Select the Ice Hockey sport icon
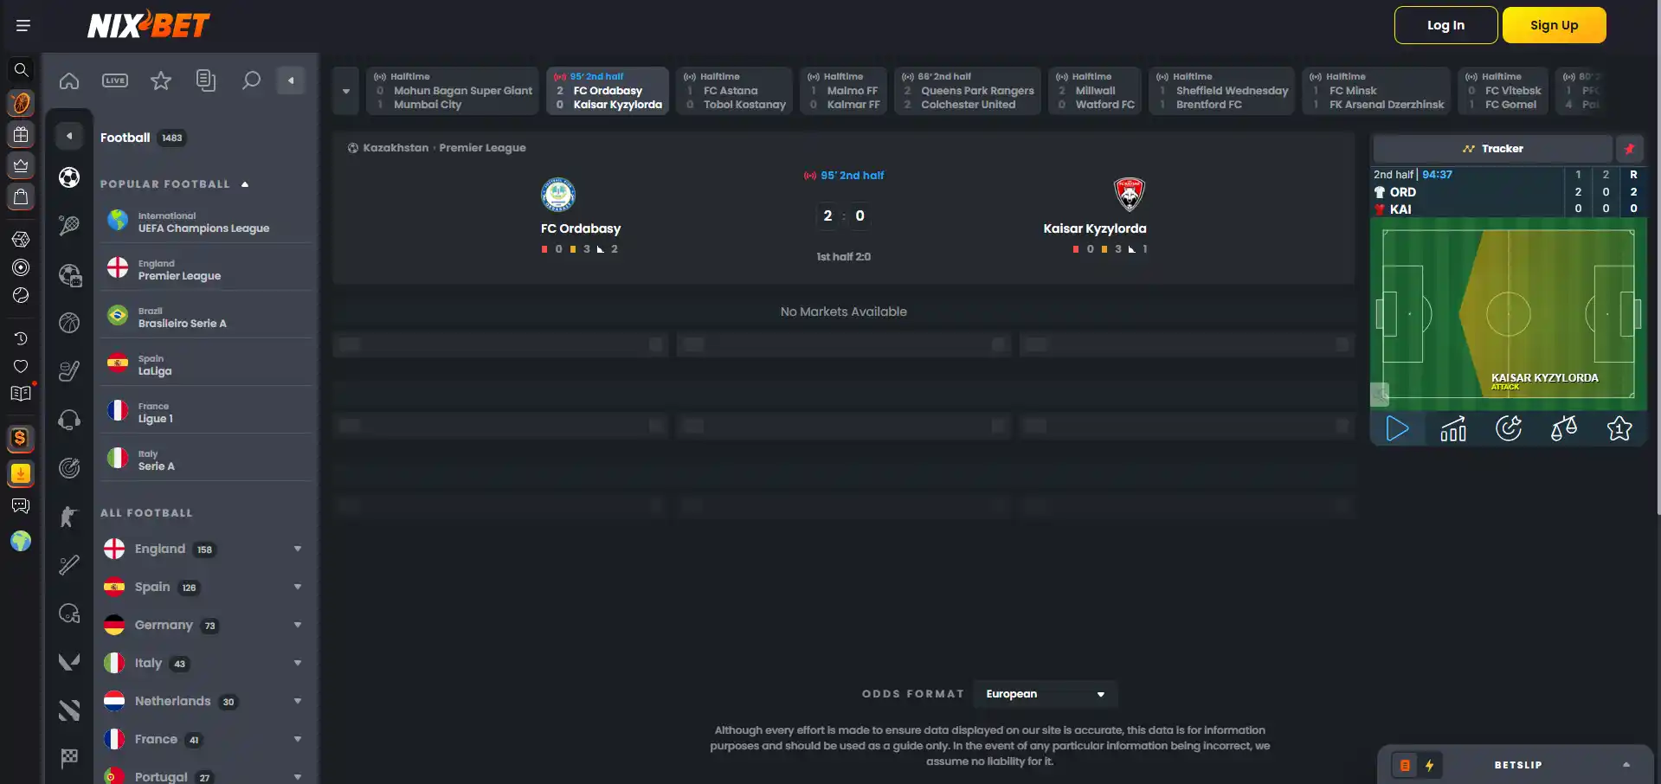Viewport: 1661px width, 784px height. coord(69,371)
